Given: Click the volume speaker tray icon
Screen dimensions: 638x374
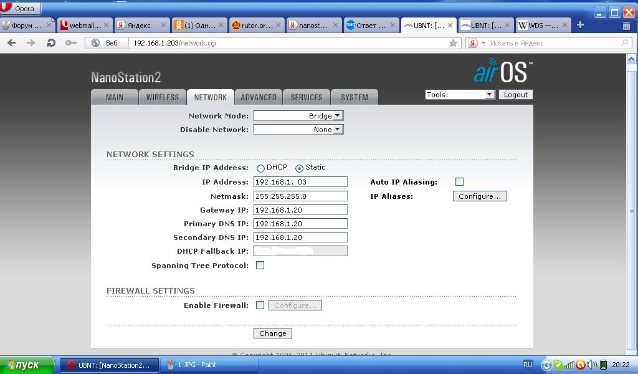Looking at the screenshot, I should (592, 365).
